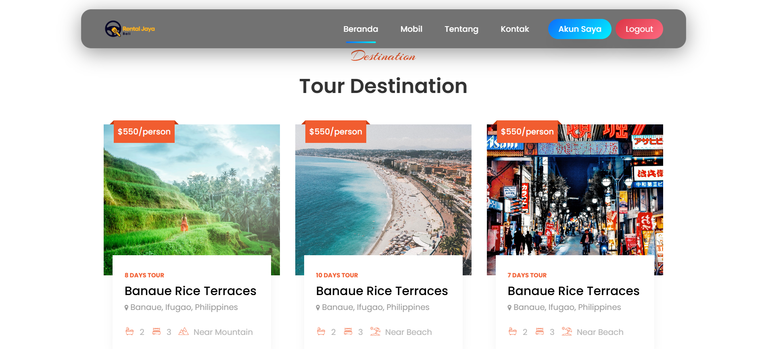This screenshot has width=766, height=349.
Task: Open Banaue Rice Terraces title under 10 days tour
Action: coord(382,291)
